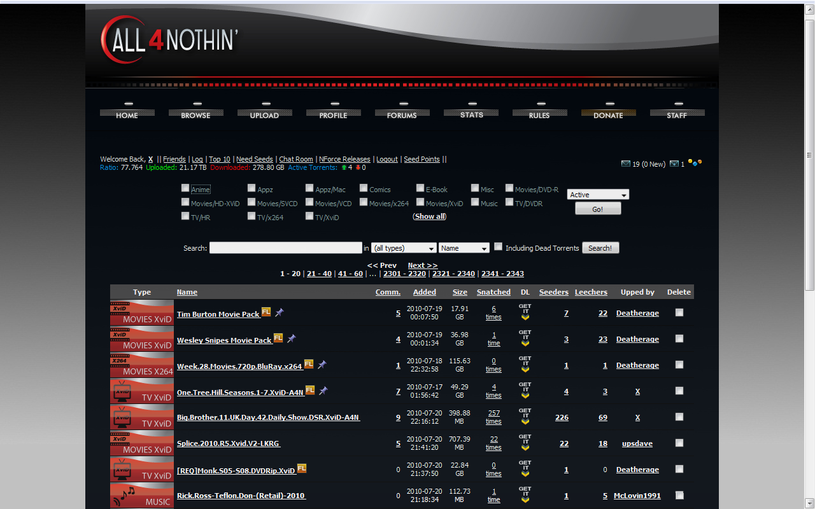Toggle Including Dead Torrents checkbox
The image size is (815, 509).
499,247
